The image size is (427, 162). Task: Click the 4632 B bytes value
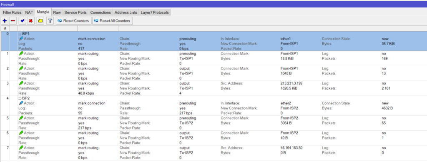click(387, 108)
